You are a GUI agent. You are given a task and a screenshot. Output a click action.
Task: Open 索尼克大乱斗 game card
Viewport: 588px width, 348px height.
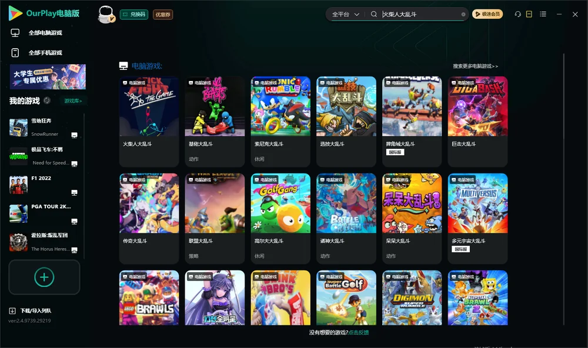[280, 122]
